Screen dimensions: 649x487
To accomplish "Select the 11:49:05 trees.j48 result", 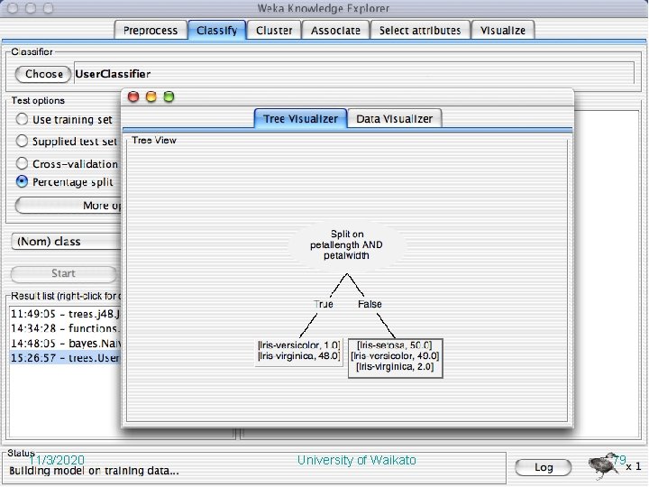I will click(66, 314).
